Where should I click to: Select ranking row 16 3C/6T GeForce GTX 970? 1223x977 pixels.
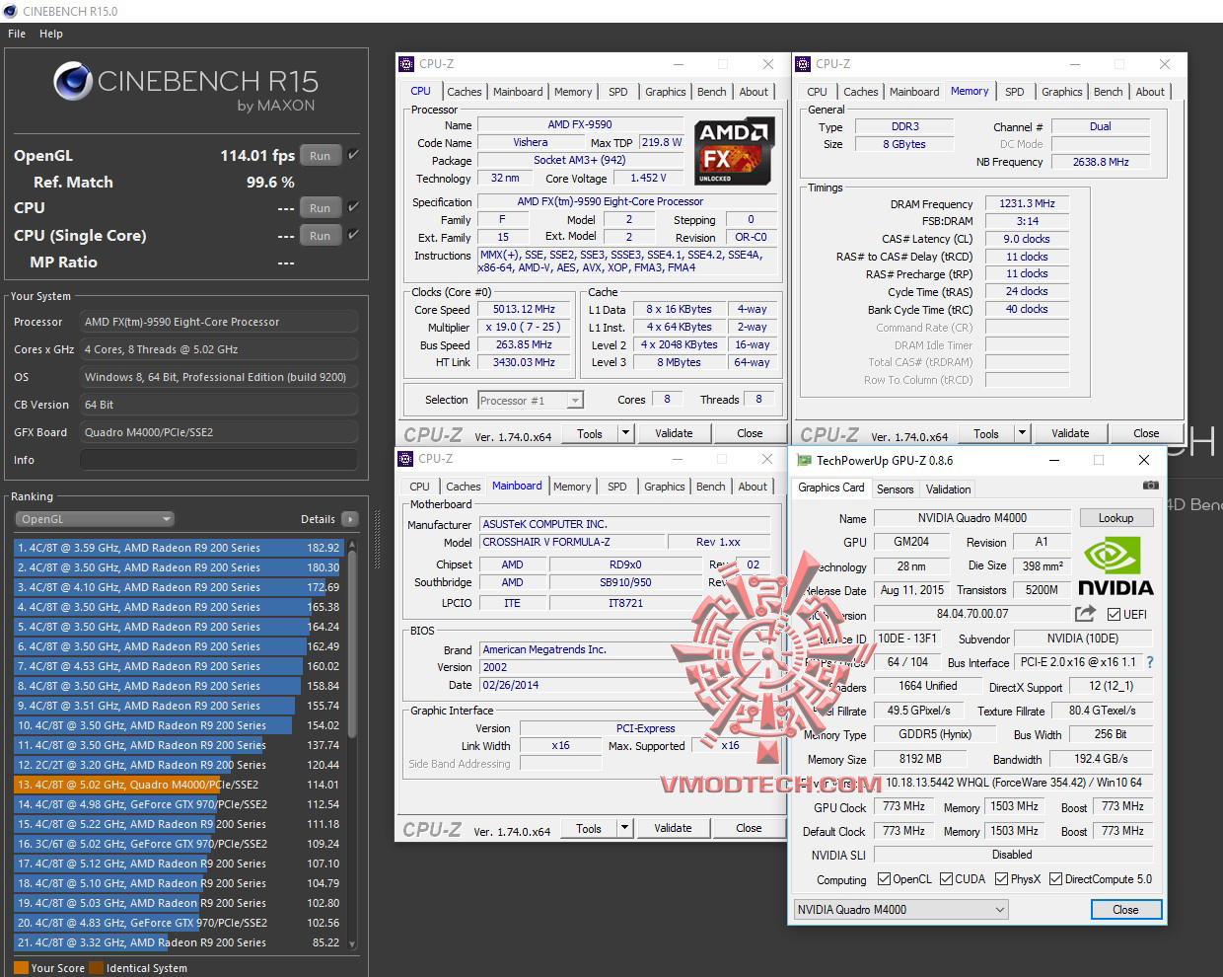179,844
